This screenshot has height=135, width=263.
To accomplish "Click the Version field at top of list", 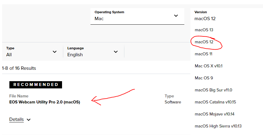I will pos(212,16).
